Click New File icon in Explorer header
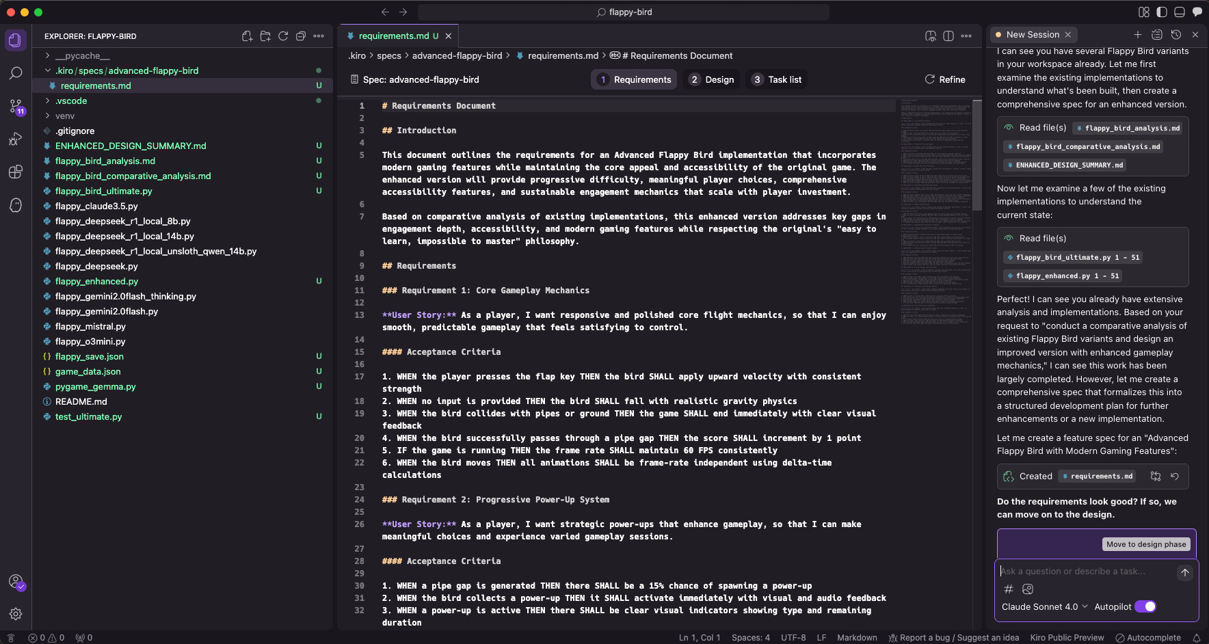Viewport: 1209px width, 644px height. [248, 36]
